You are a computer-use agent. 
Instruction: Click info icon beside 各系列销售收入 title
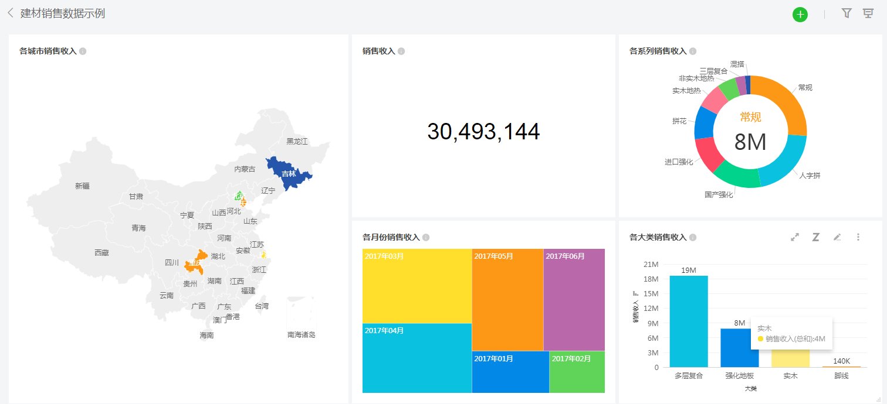click(x=693, y=51)
